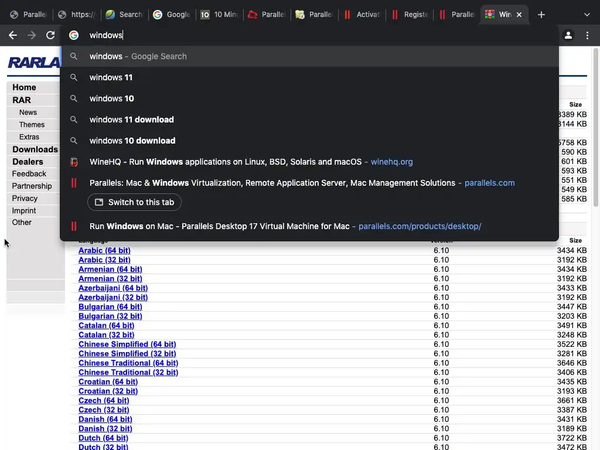Open Imprint in the sidebar

coord(23,210)
